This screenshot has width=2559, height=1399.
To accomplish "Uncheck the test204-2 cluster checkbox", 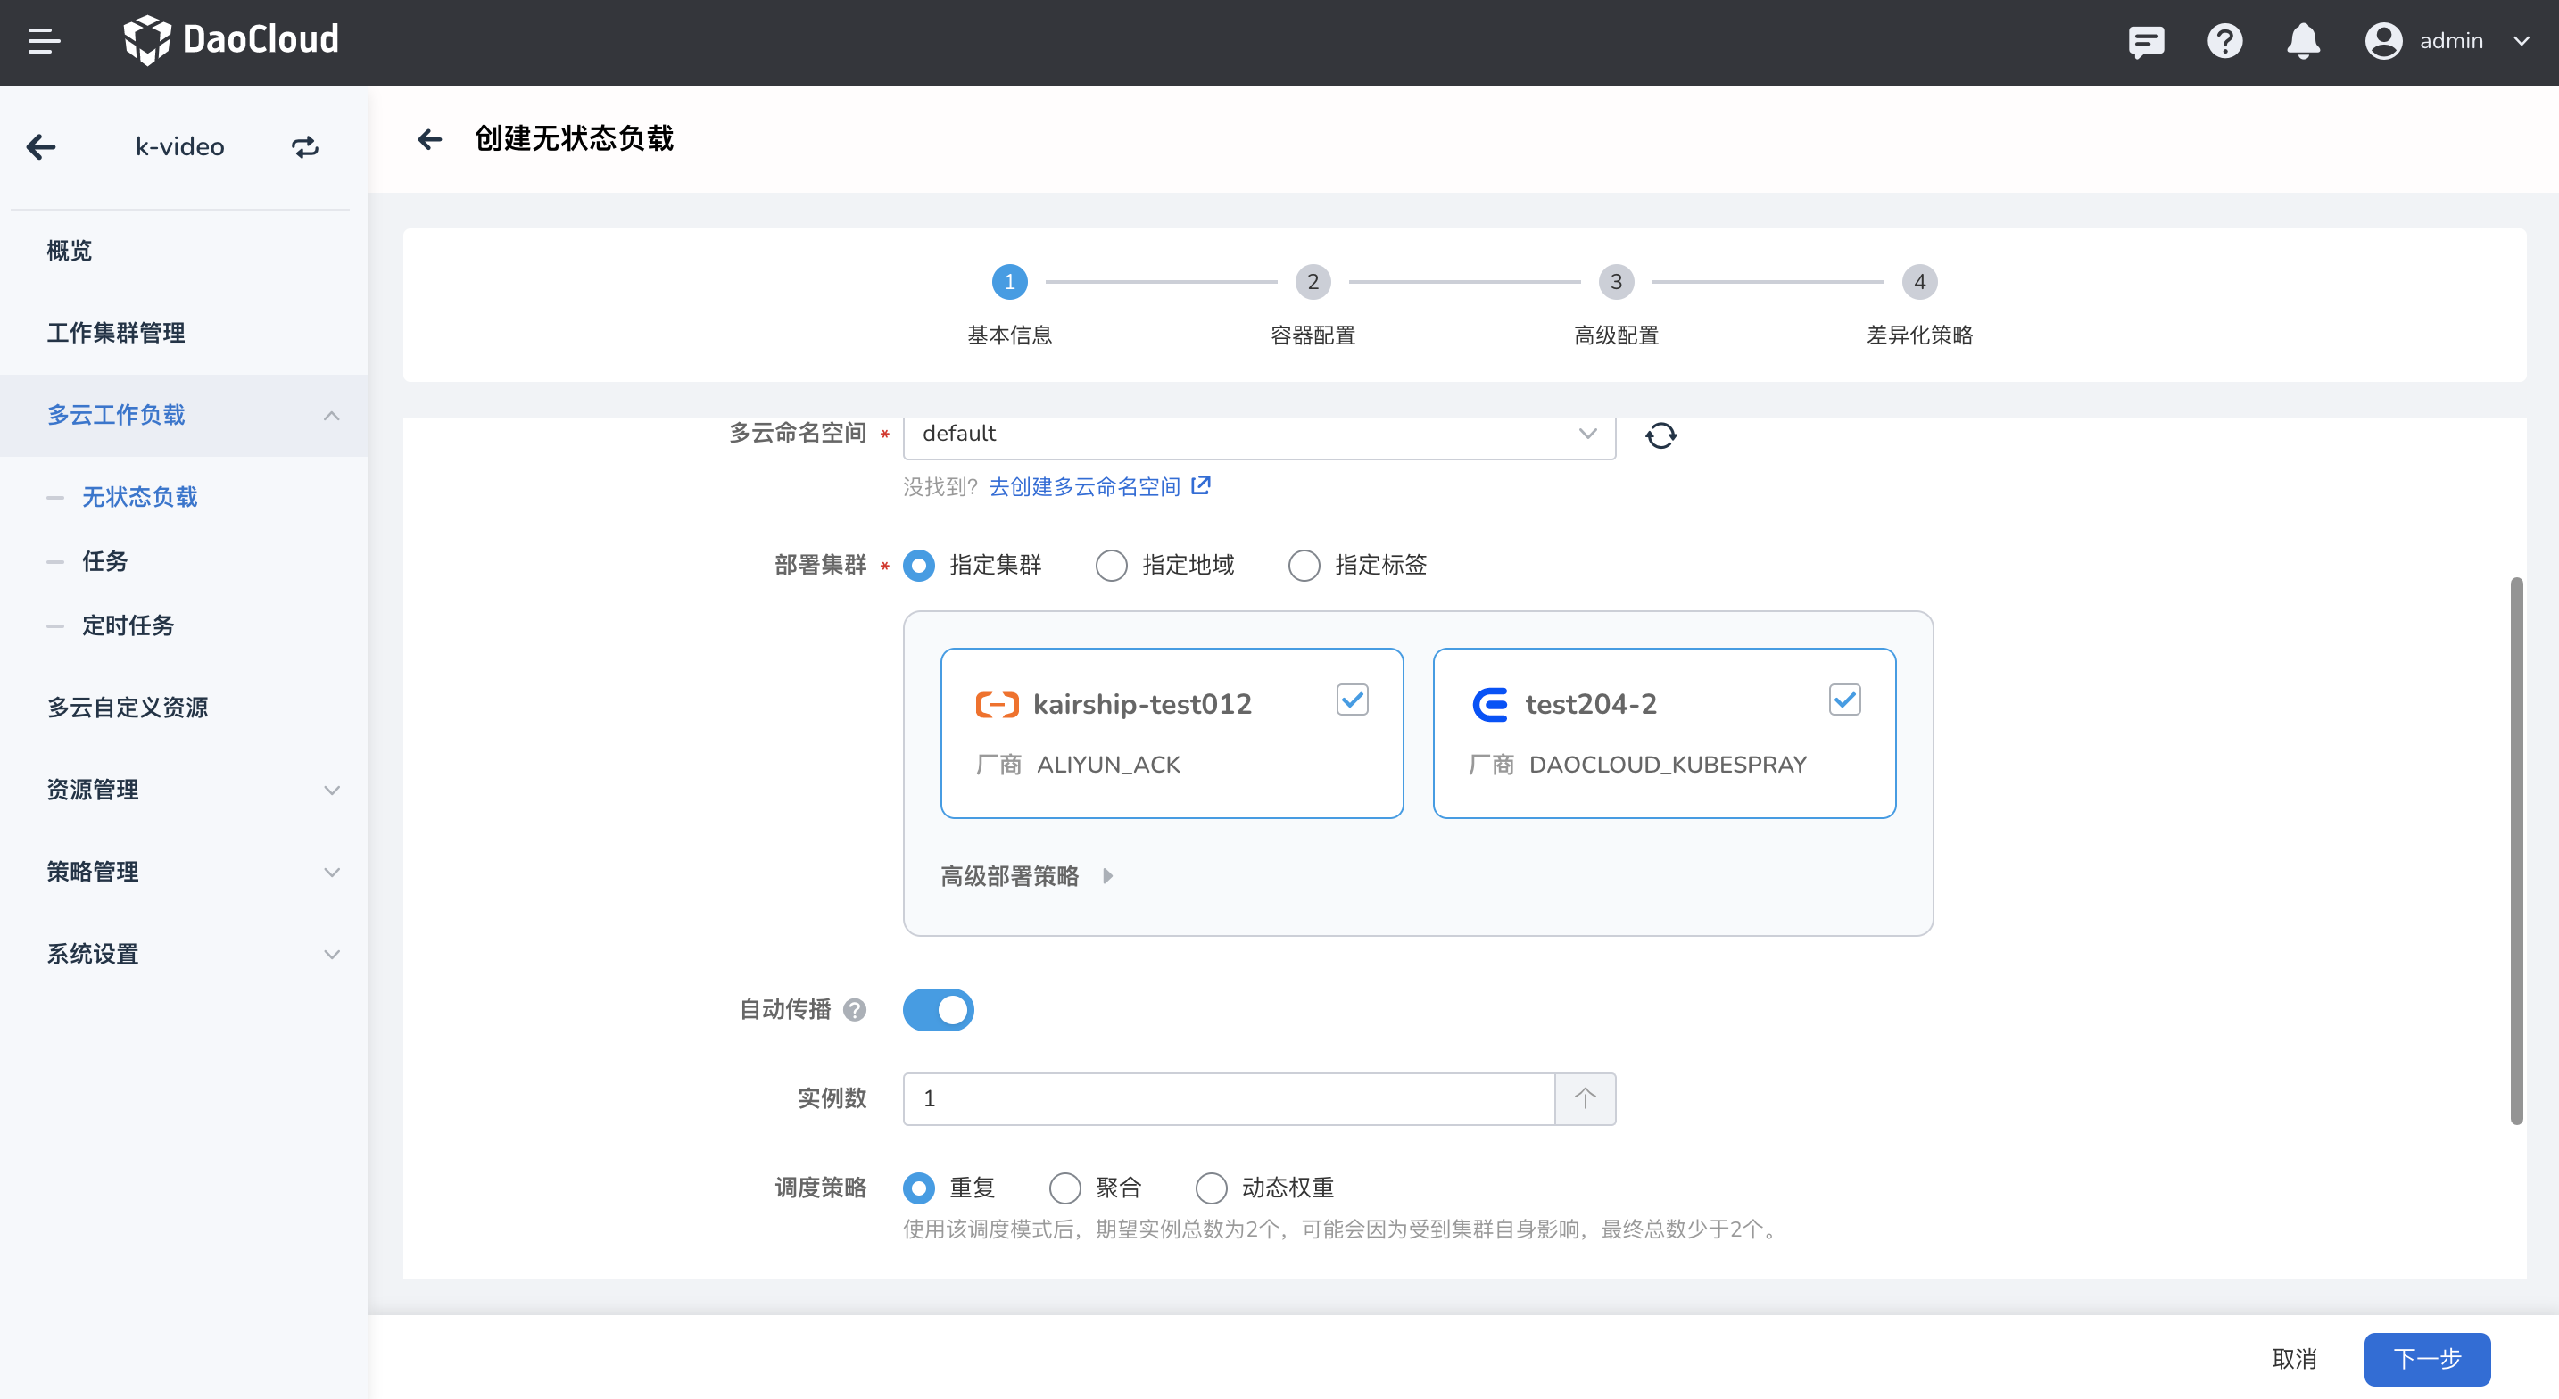I will tap(1844, 699).
